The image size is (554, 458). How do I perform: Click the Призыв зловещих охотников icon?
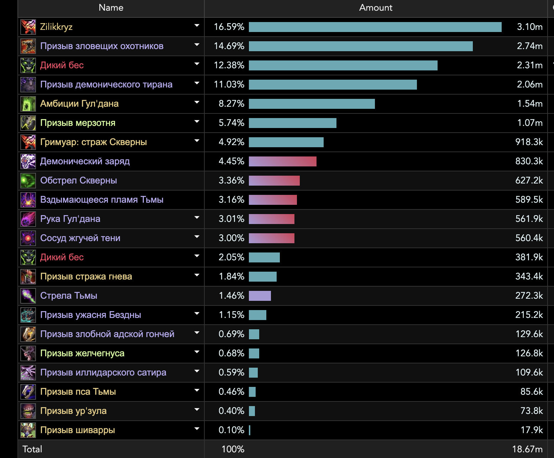point(28,46)
